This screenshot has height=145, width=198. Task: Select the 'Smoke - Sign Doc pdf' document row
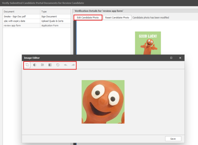(37, 17)
